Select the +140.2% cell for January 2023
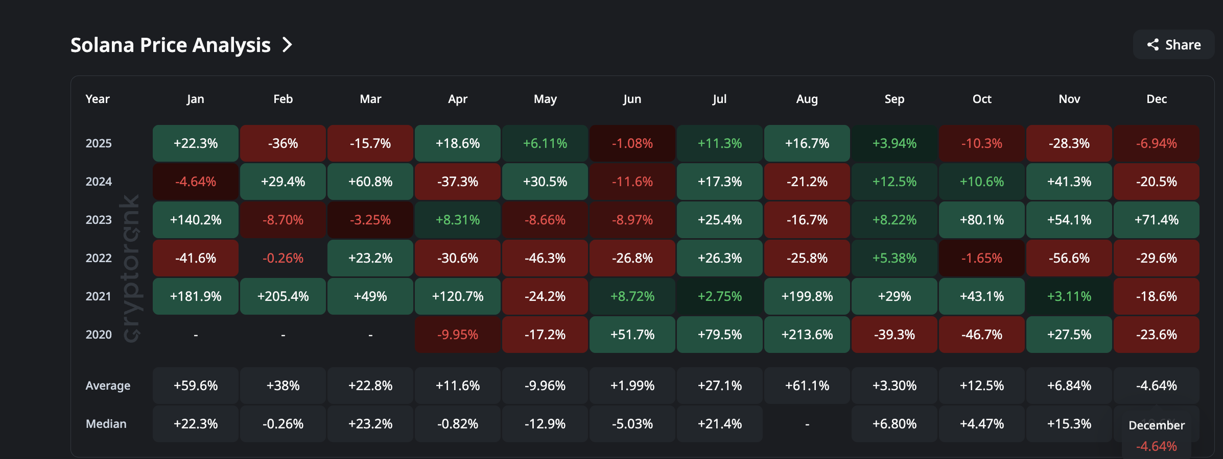This screenshot has height=459, width=1223. tap(196, 220)
